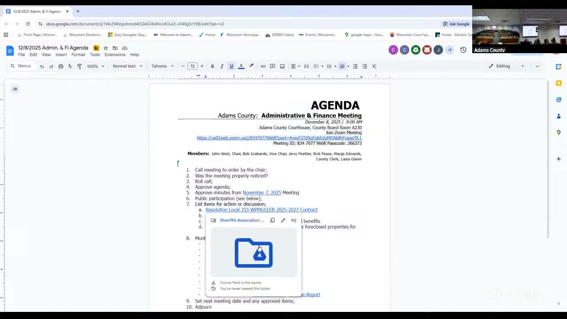
Task: Open the Normal text style dropdown
Action: [x=128, y=66]
